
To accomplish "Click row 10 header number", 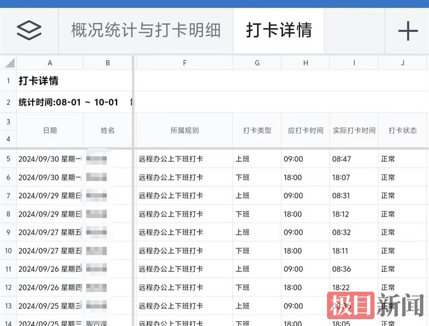I will coord(8,251).
